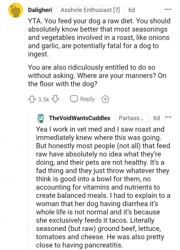
Task: Open the three-dot menu on TheVoidWantsCuddles' reply
Action: tap(168, 118)
